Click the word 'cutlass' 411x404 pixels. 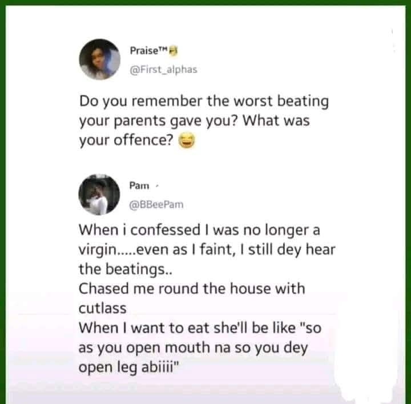(x=103, y=308)
